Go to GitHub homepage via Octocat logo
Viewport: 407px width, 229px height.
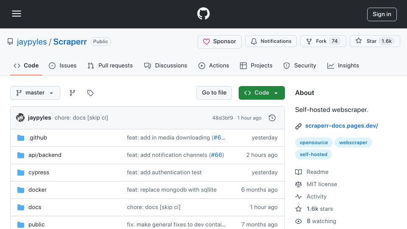(x=203, y=14)
